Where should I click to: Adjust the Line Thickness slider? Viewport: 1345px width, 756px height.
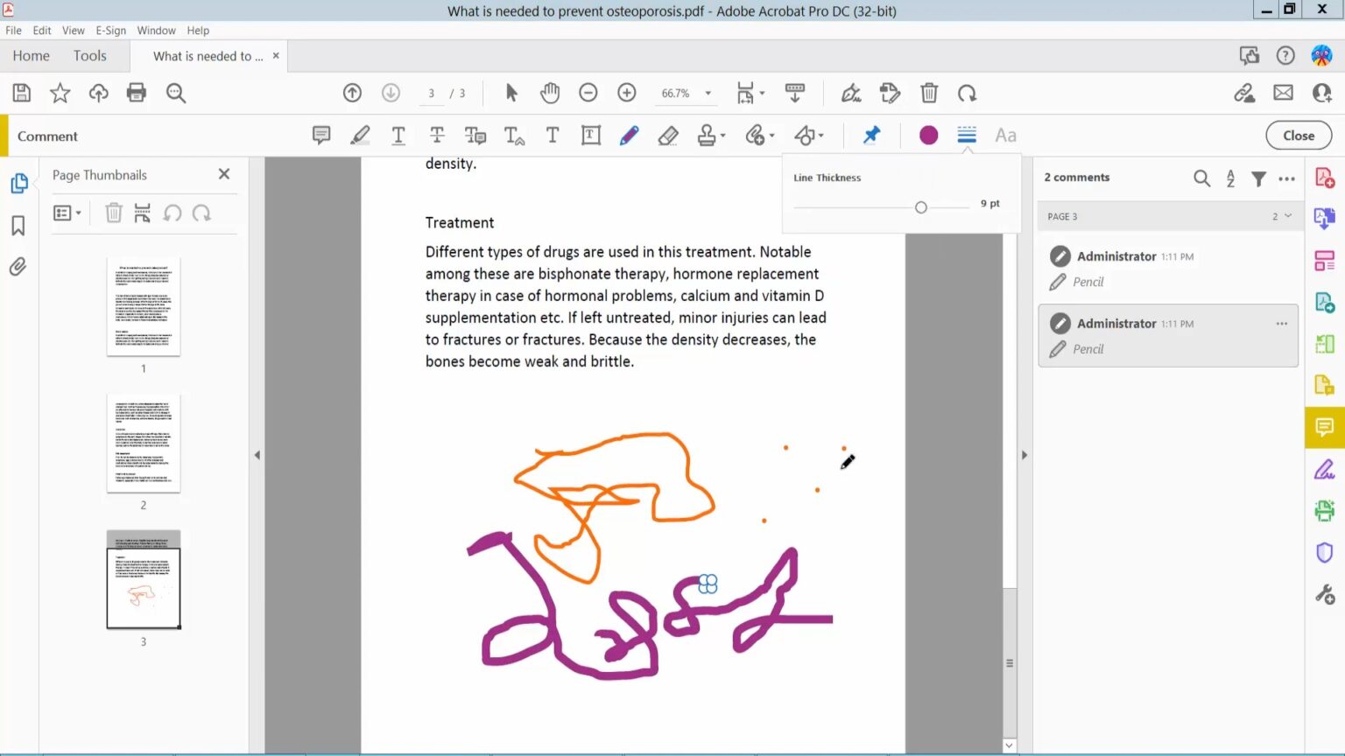[x=920, y=206]
